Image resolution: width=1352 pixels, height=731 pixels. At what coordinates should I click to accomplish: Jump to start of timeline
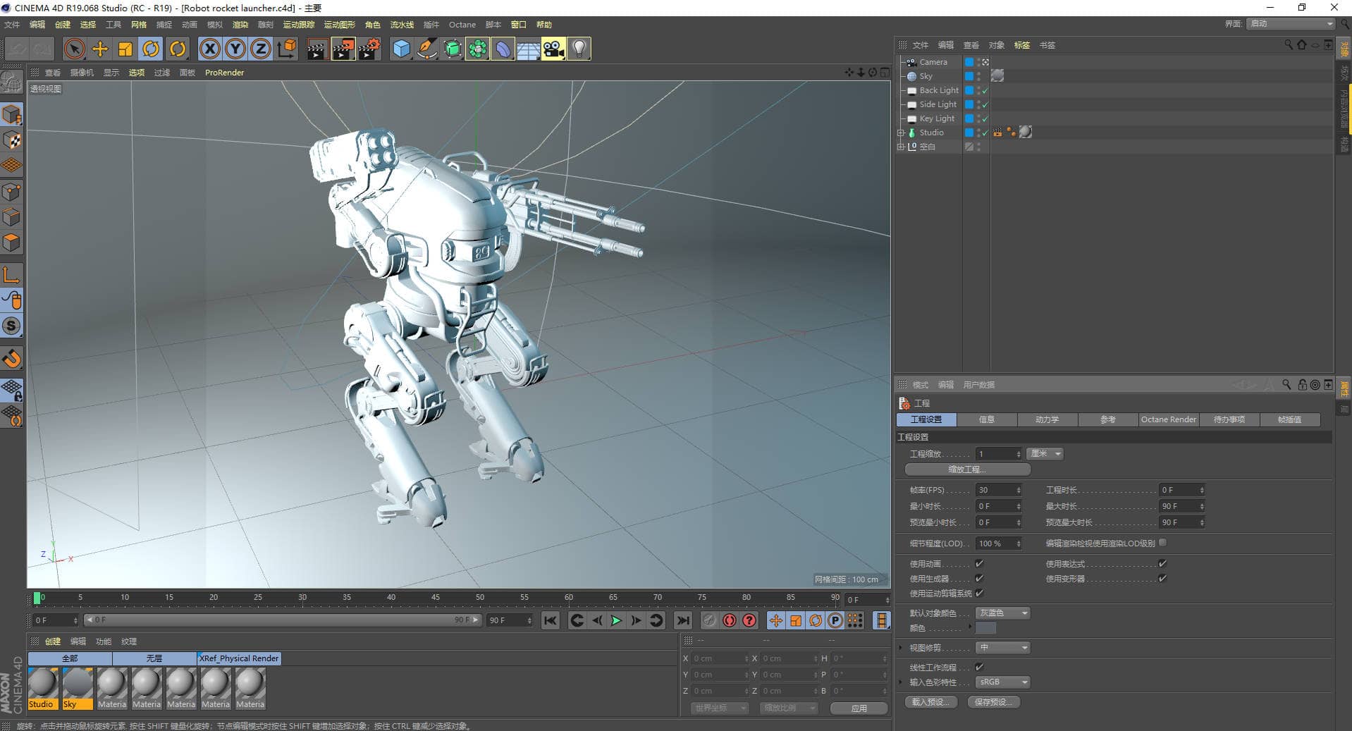550,620
